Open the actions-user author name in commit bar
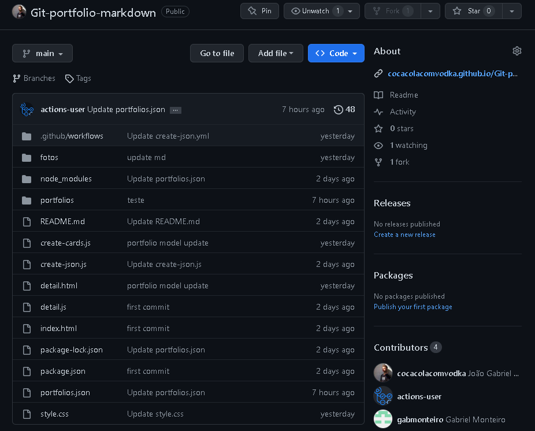 [x=62, y=110]
